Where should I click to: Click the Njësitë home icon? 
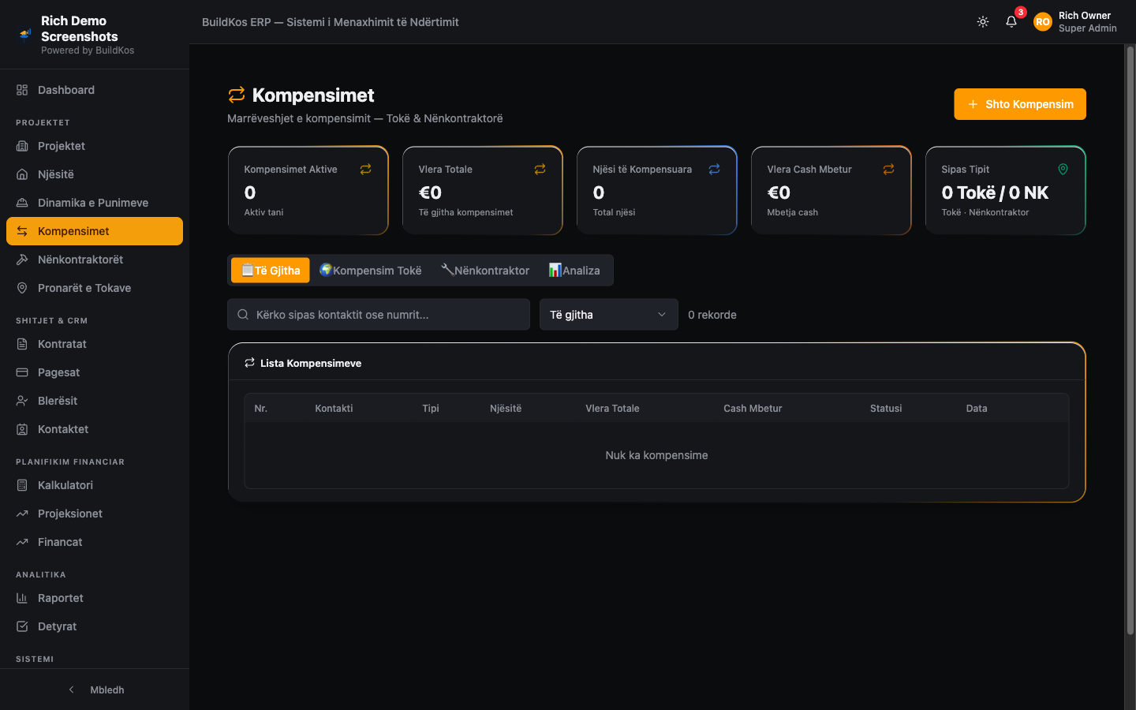click(x=22, y=174)
